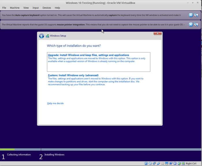This screenshot has height=166, width=202.
Task: Click the Collecting information step label
Action: tap(19, 154)
